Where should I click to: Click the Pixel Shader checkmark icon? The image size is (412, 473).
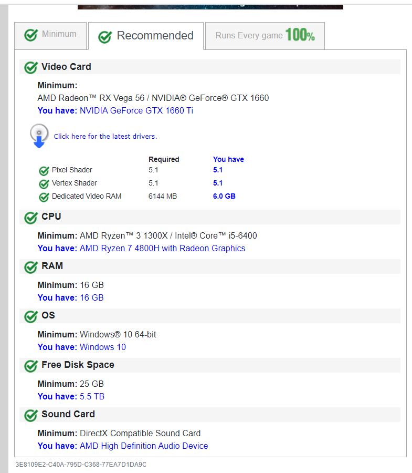pos(44,171)
